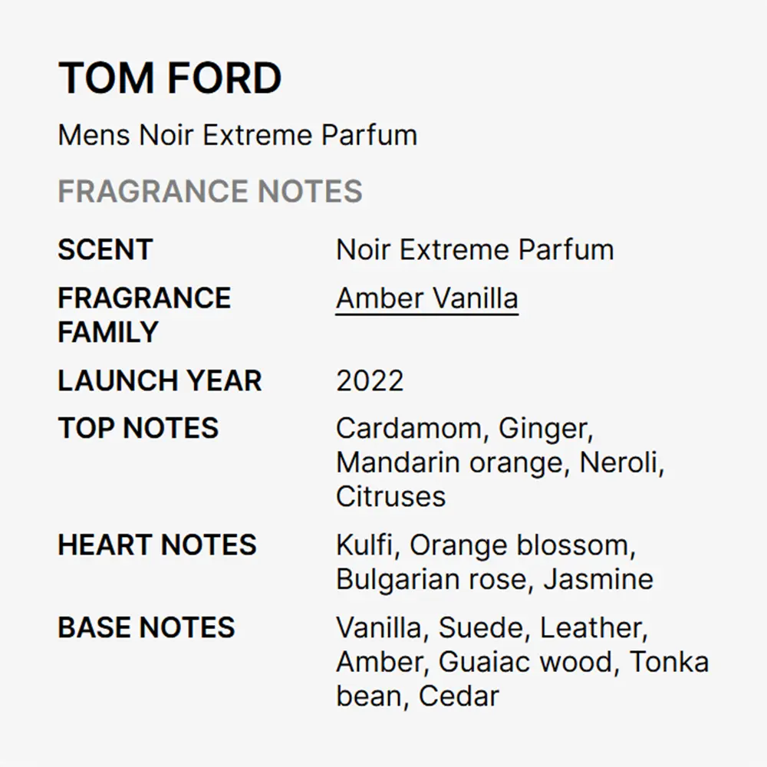Click the FRAGRANCE NOTES section heading
Screen dimensions: 767x767
210,191
